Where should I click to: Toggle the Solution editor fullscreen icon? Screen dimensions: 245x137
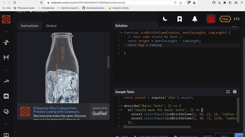(234, 27)
